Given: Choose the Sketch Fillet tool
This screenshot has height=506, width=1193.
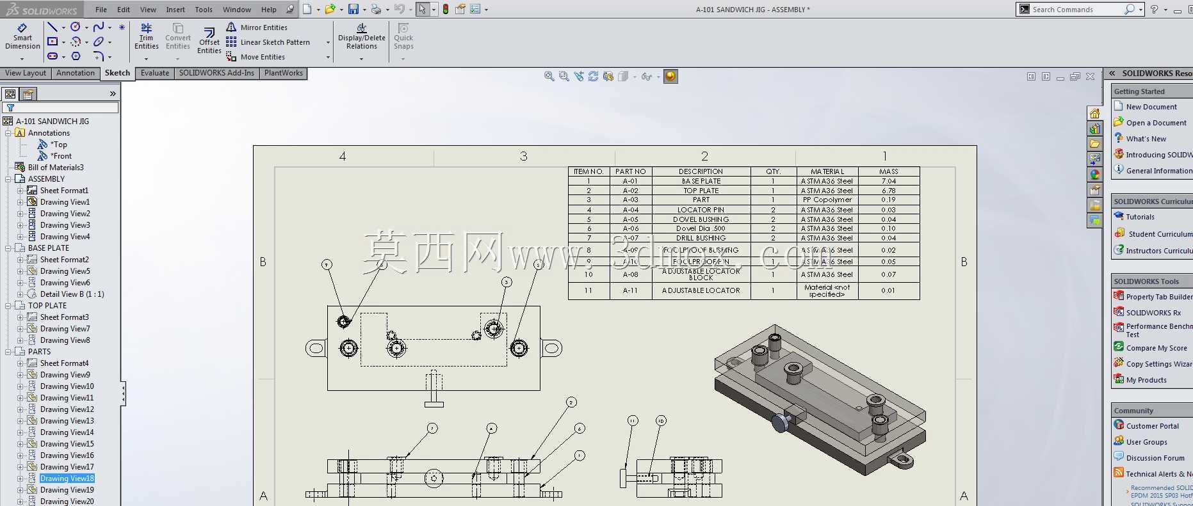Looking at the screenshot, I should pyautogui.click(x=99, y=56).
